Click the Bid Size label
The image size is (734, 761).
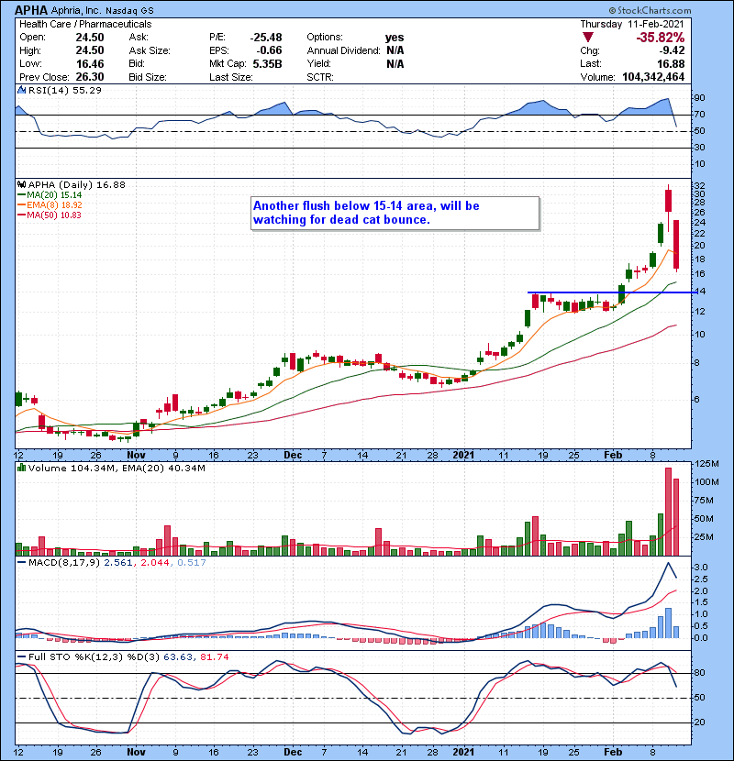(x=148, y=77)
